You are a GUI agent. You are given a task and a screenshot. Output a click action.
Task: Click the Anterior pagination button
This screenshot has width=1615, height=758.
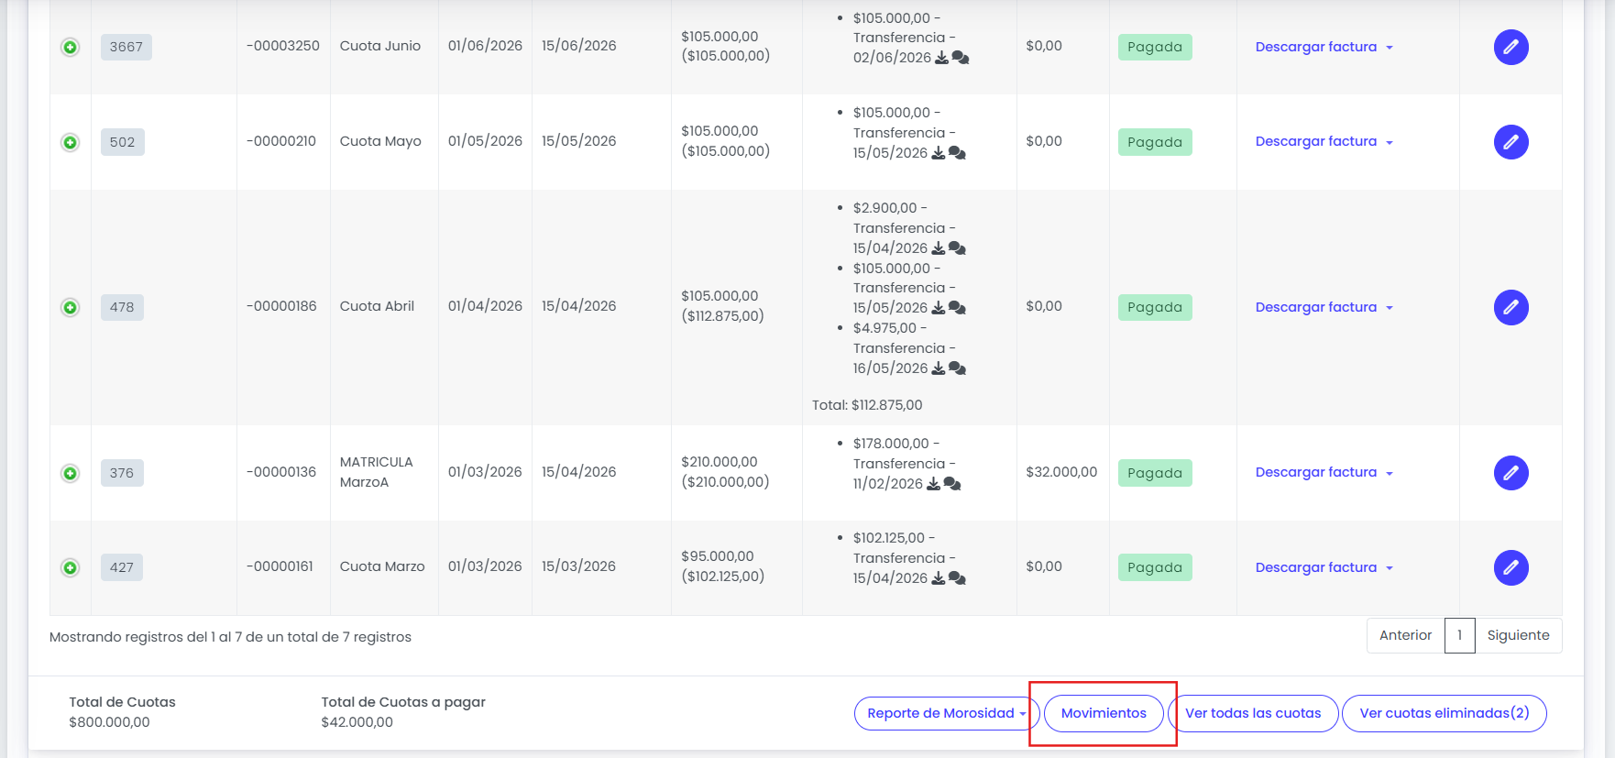coord(1405,635)
